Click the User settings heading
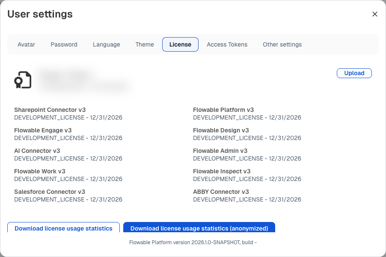The width and height of the screenshot is (386, 257). 40,14
